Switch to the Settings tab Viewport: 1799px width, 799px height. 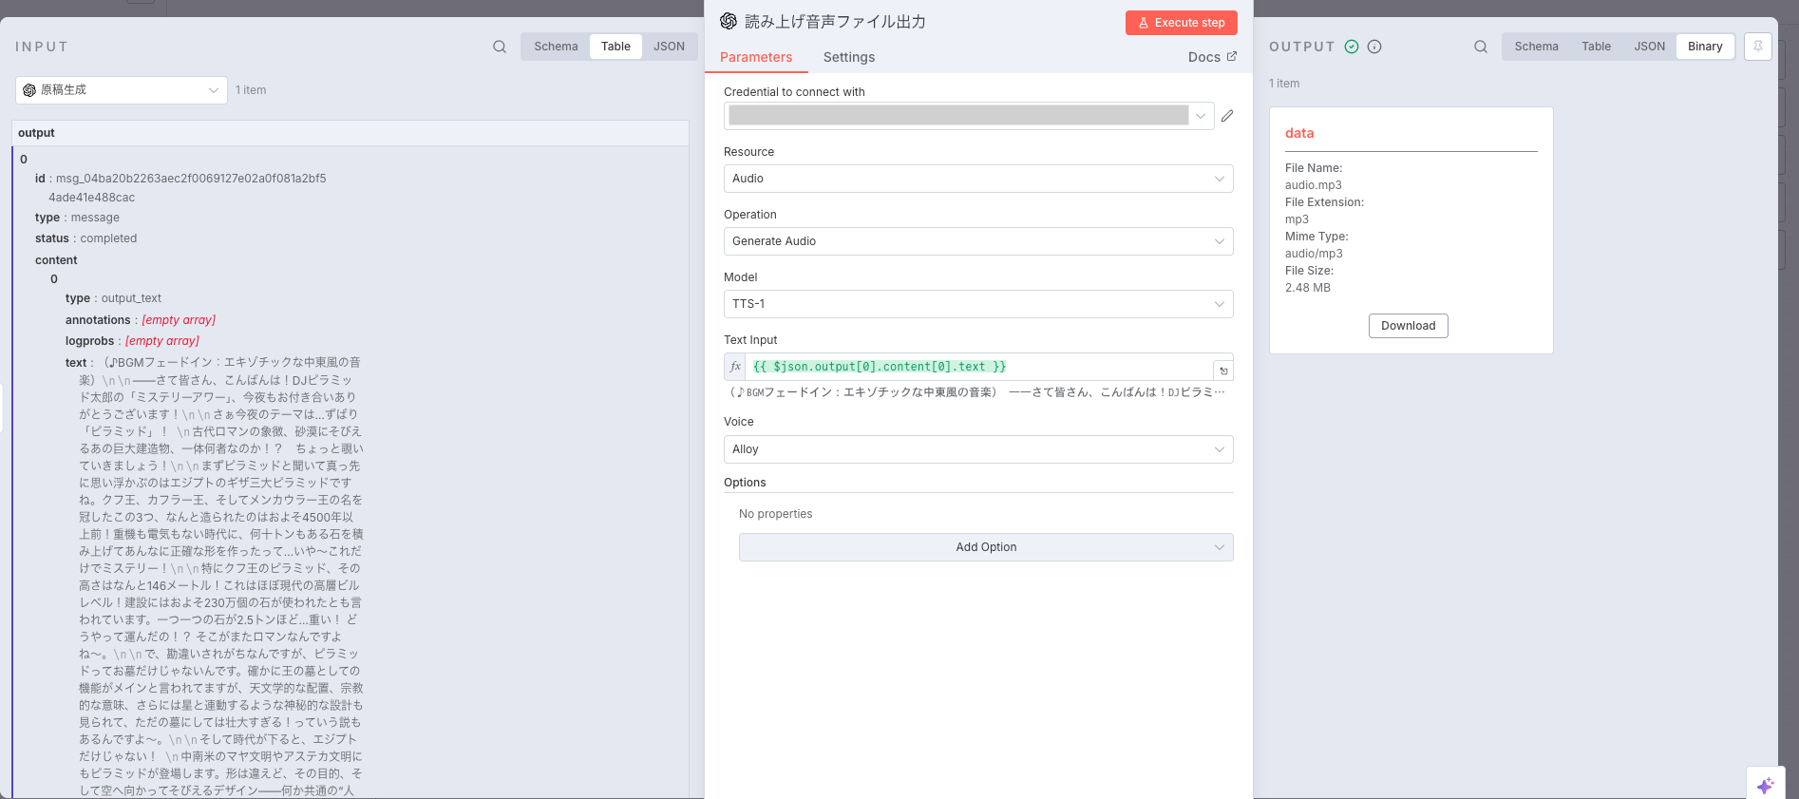(849, 57)
